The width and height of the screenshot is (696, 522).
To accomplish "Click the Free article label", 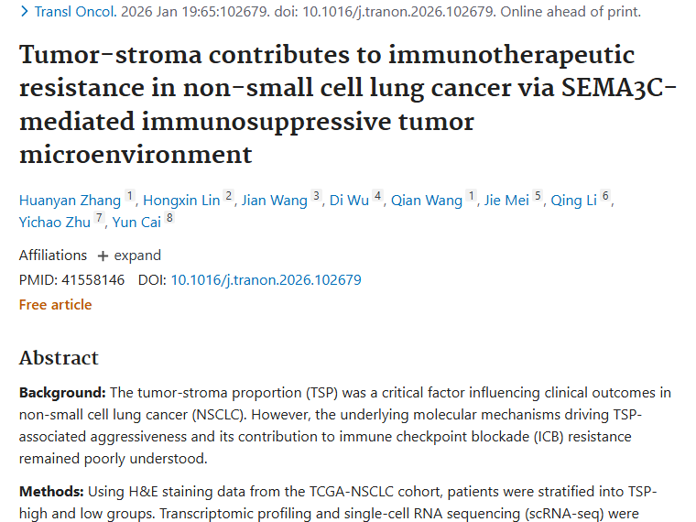I will pos(55,305).
